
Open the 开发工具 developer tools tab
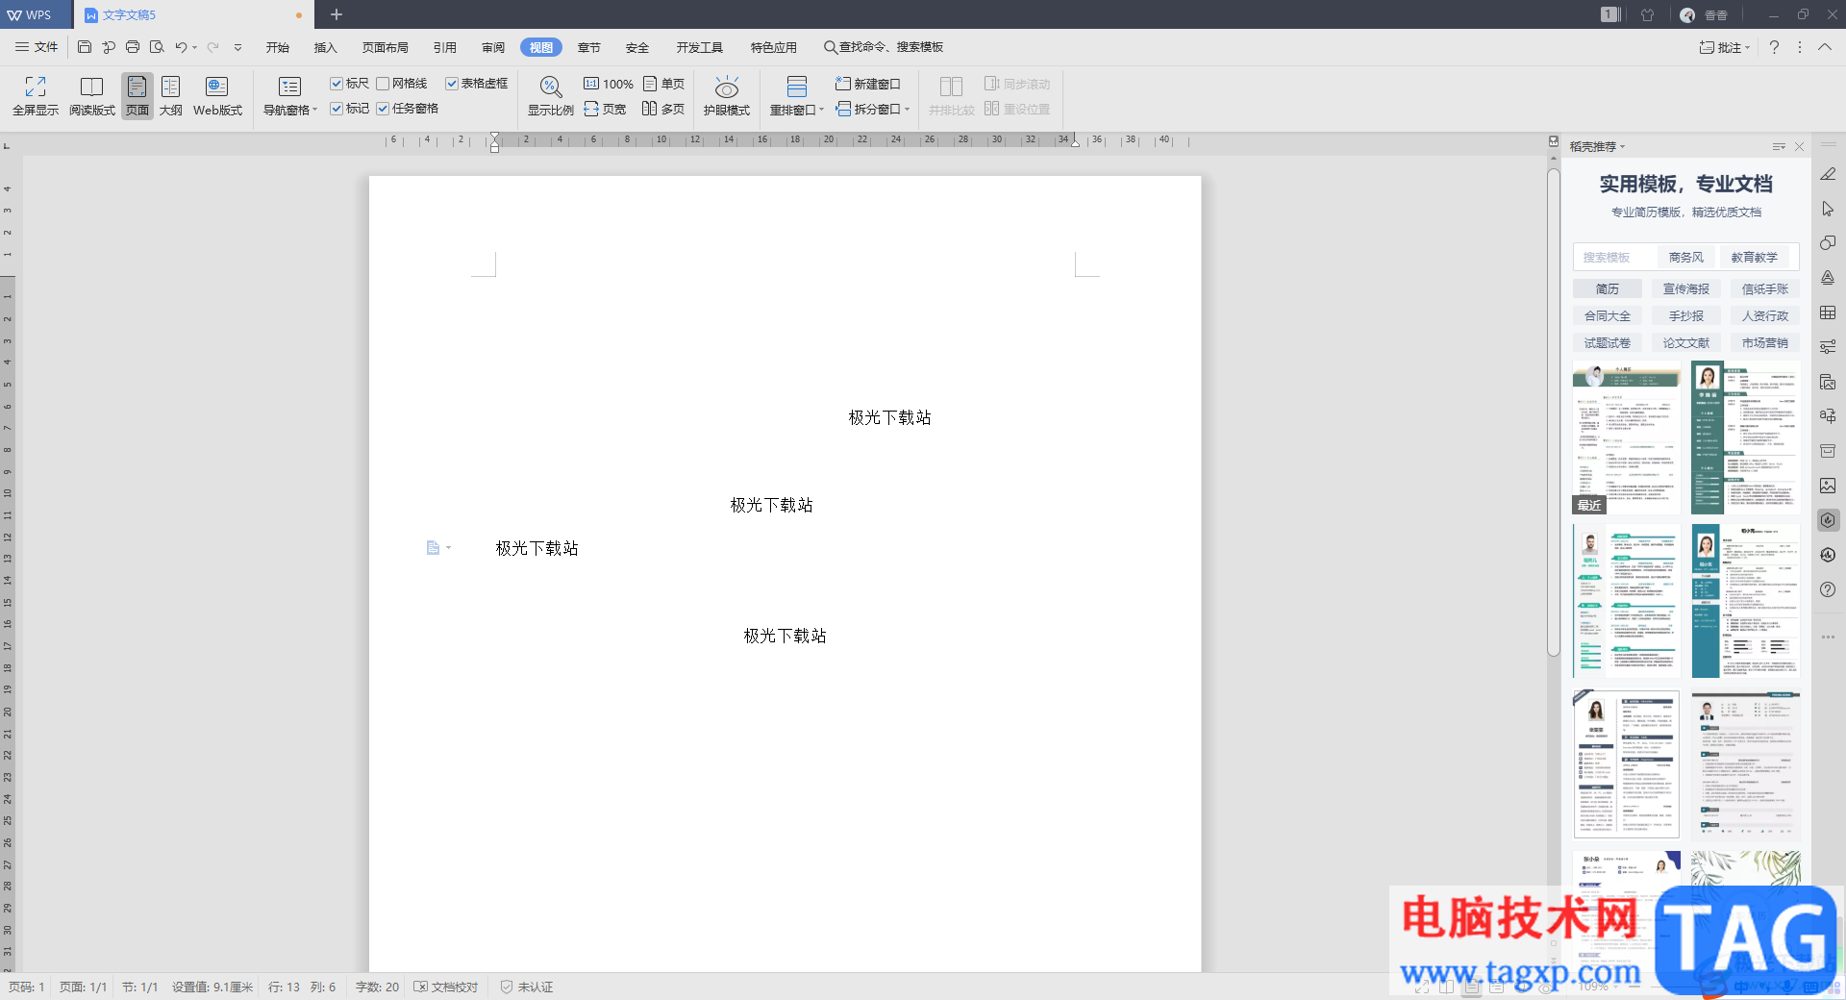pos(699,47)
